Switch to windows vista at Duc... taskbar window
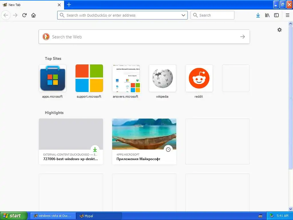 (53, 216)
